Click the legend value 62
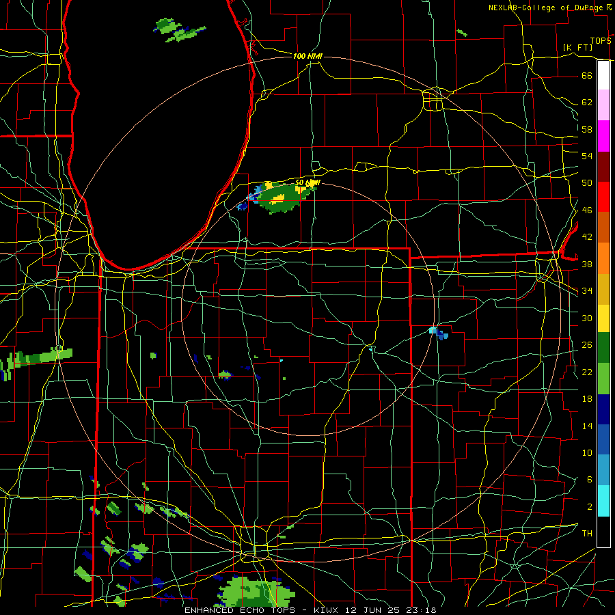Image resolution: width=615 pixels, height=615 pixels. point(587,102)
